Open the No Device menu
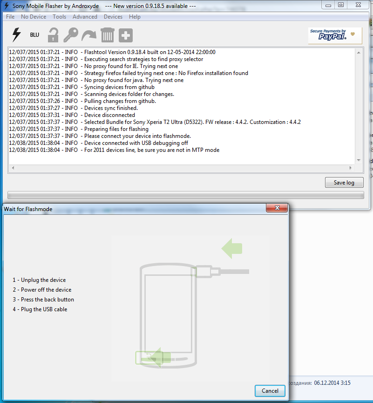Image resolution: width=373 pixels, height=403 pixels. click(x=34, y=17)
